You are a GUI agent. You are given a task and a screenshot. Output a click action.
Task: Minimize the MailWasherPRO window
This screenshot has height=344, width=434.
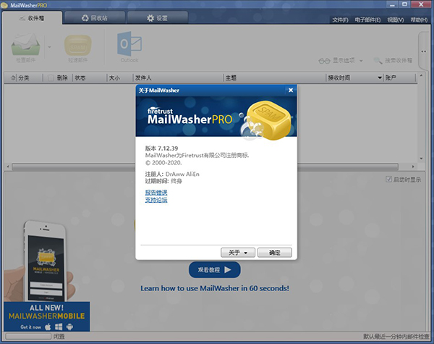pos(392,5)
